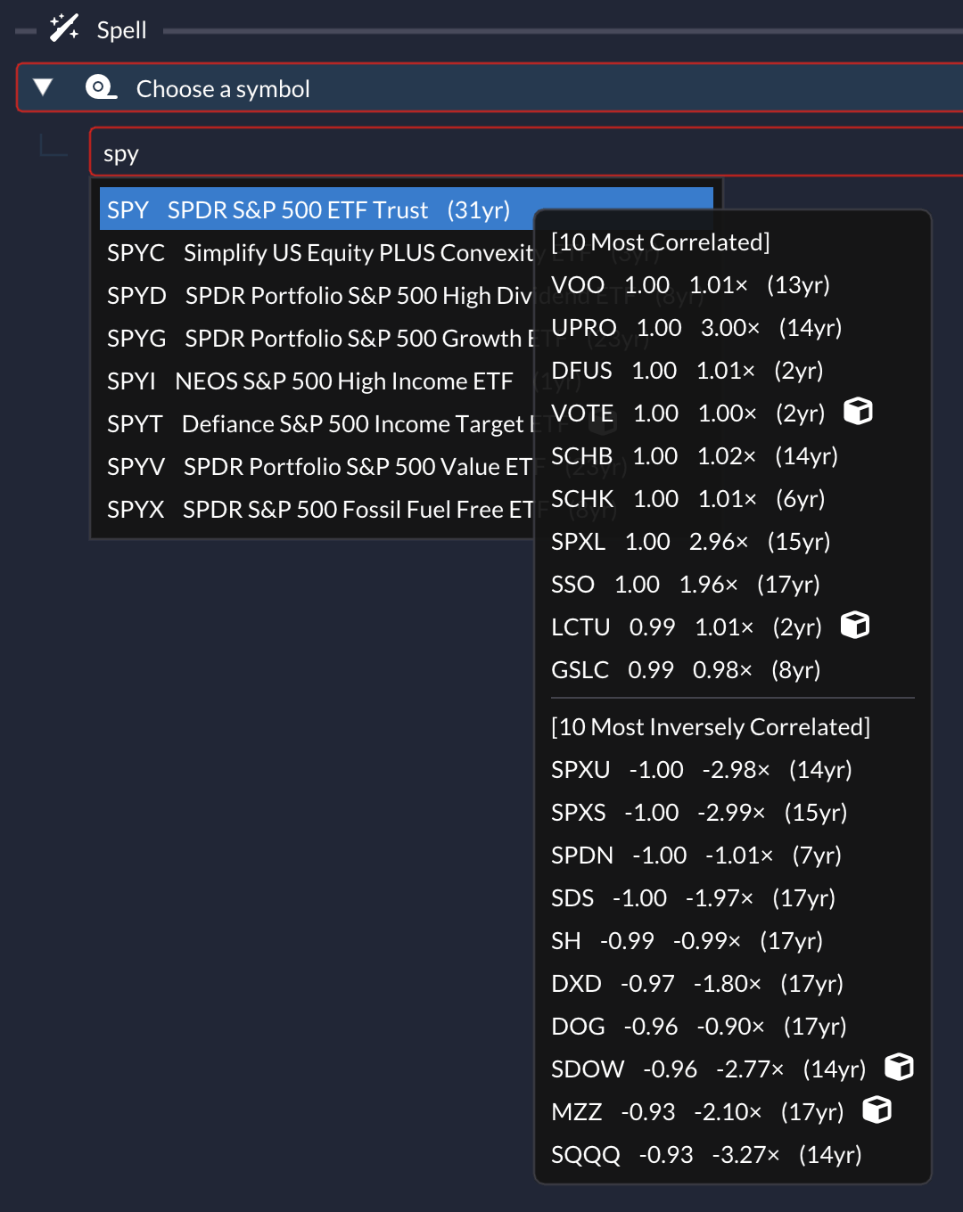Image resolution: width=963 pixels, height=1212 pixels.
Task: Collapse the Choose a symbol block
Action: 43,87
